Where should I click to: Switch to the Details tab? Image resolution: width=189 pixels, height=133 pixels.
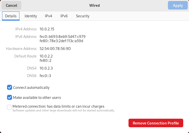pos(11,16)
